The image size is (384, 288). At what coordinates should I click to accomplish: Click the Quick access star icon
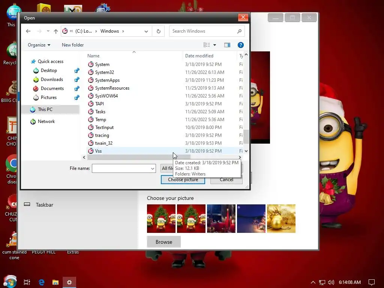33,61
